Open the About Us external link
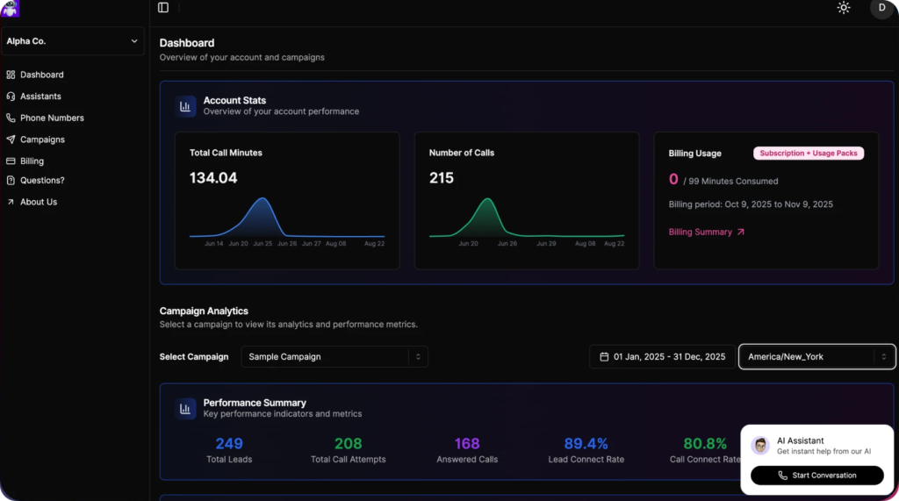Image resolution: width=899 pixels, height=501 pixels. click(38, 202)
